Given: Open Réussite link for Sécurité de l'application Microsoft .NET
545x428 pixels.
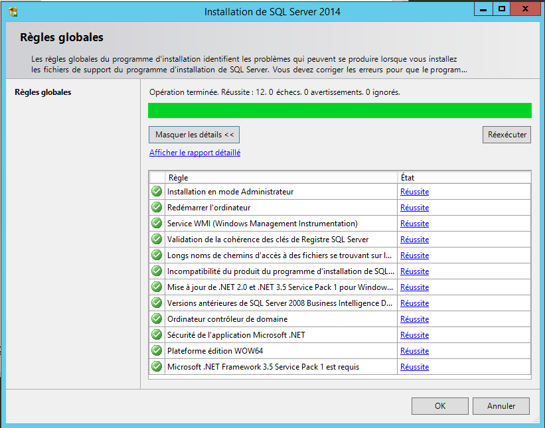Looking at the screenshot, I should 414,335.
